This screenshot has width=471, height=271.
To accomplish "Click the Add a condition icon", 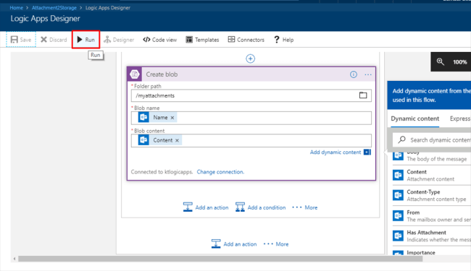I will tap(240, 207).
